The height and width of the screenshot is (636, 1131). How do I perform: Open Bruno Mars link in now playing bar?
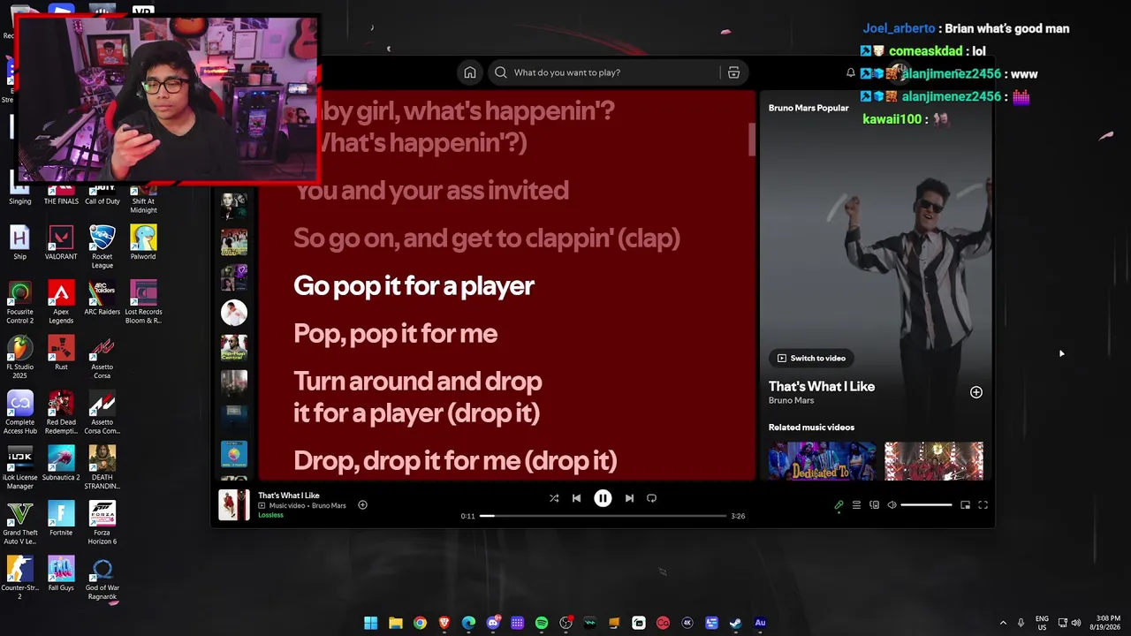pyautogui.click(x=329, y=506)
